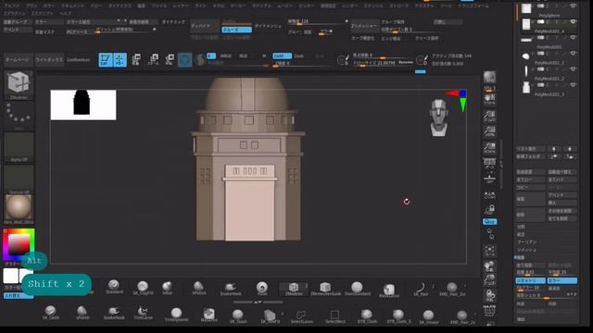Click the local symmetry lock icon
Screen dimensions: 593x333
click(490, 210)
